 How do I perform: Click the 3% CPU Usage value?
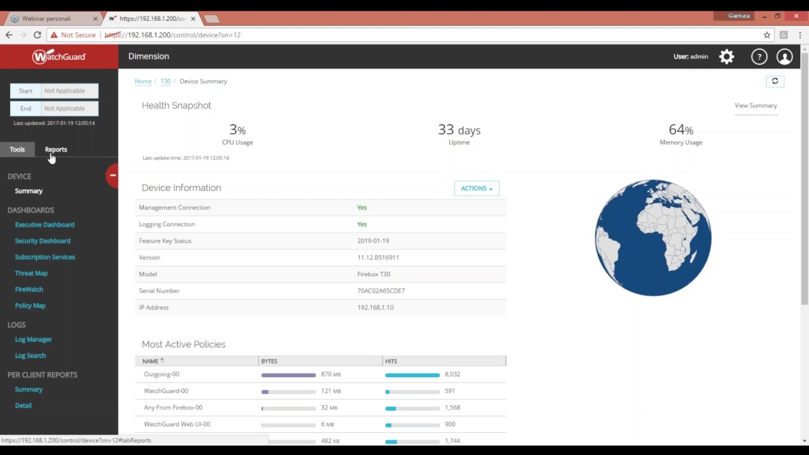tap(237, 130)
